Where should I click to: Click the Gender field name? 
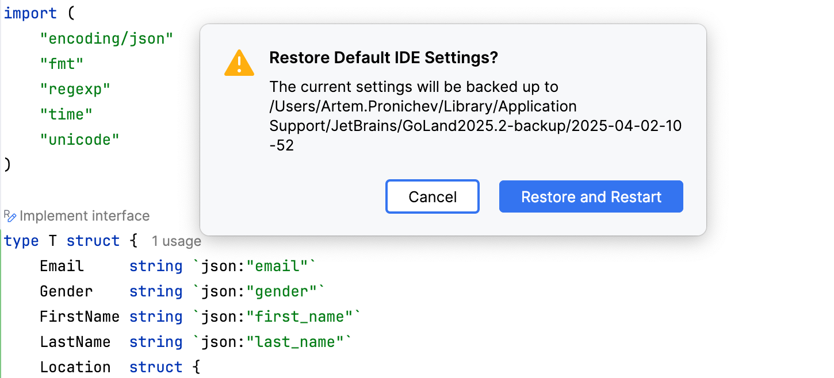(66, 291)
